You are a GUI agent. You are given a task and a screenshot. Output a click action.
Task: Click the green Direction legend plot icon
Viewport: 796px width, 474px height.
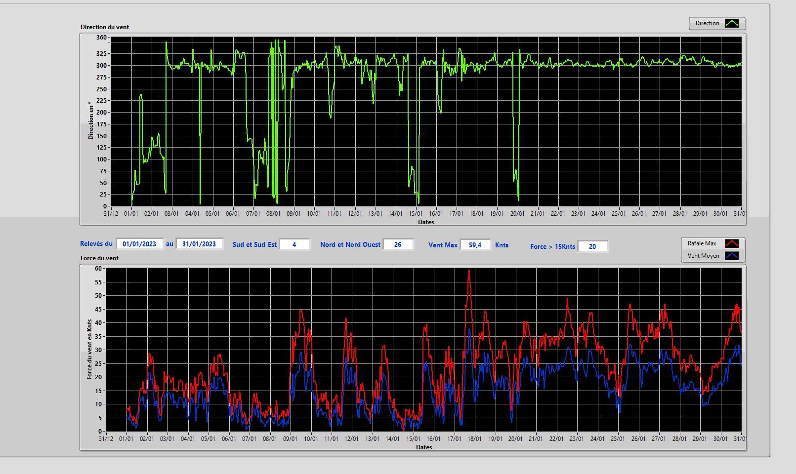coord(732,23)
